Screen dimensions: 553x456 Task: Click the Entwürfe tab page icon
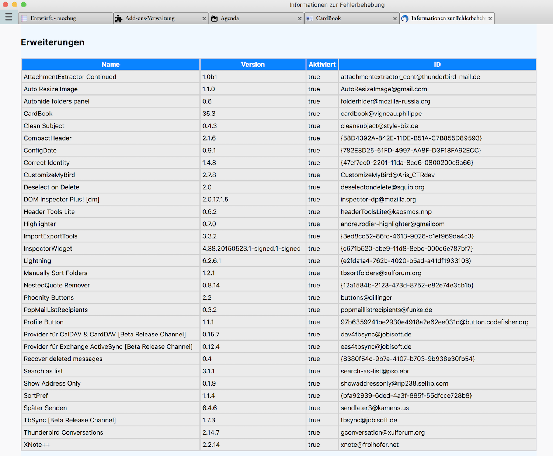[x=24, y=18]
